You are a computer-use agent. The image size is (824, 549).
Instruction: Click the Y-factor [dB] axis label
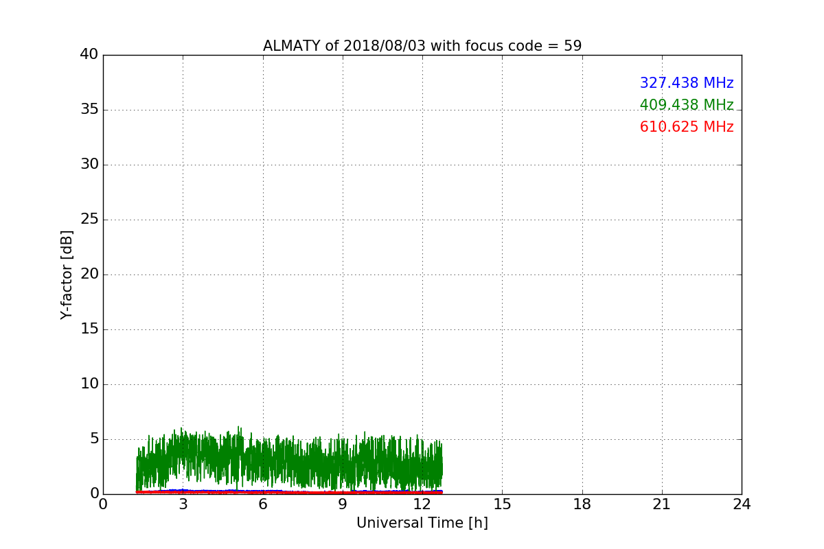point(67,274)
